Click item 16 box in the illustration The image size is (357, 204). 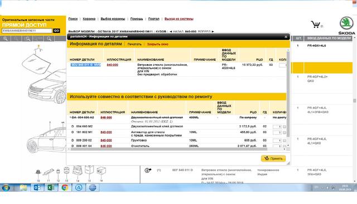101,171
